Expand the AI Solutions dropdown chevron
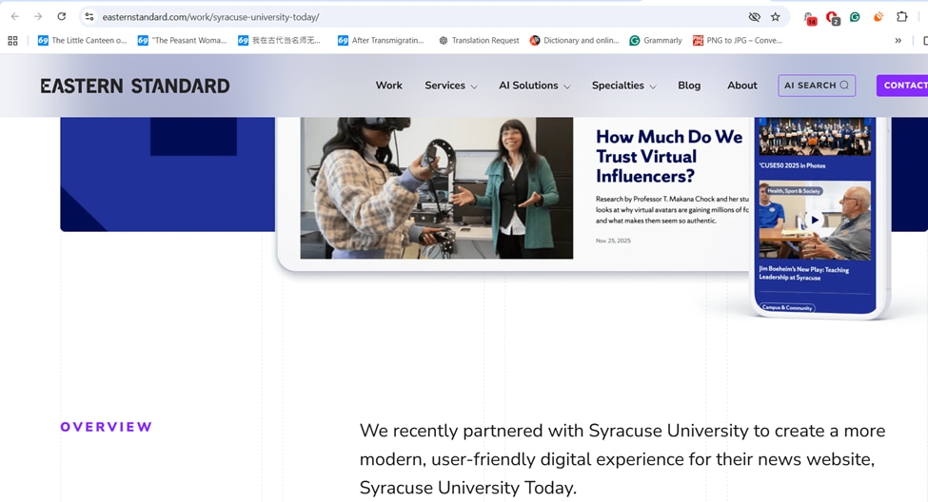 click(567, 87)
